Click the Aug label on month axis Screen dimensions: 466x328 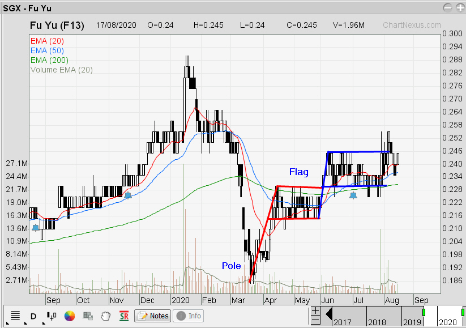(392, 300)
